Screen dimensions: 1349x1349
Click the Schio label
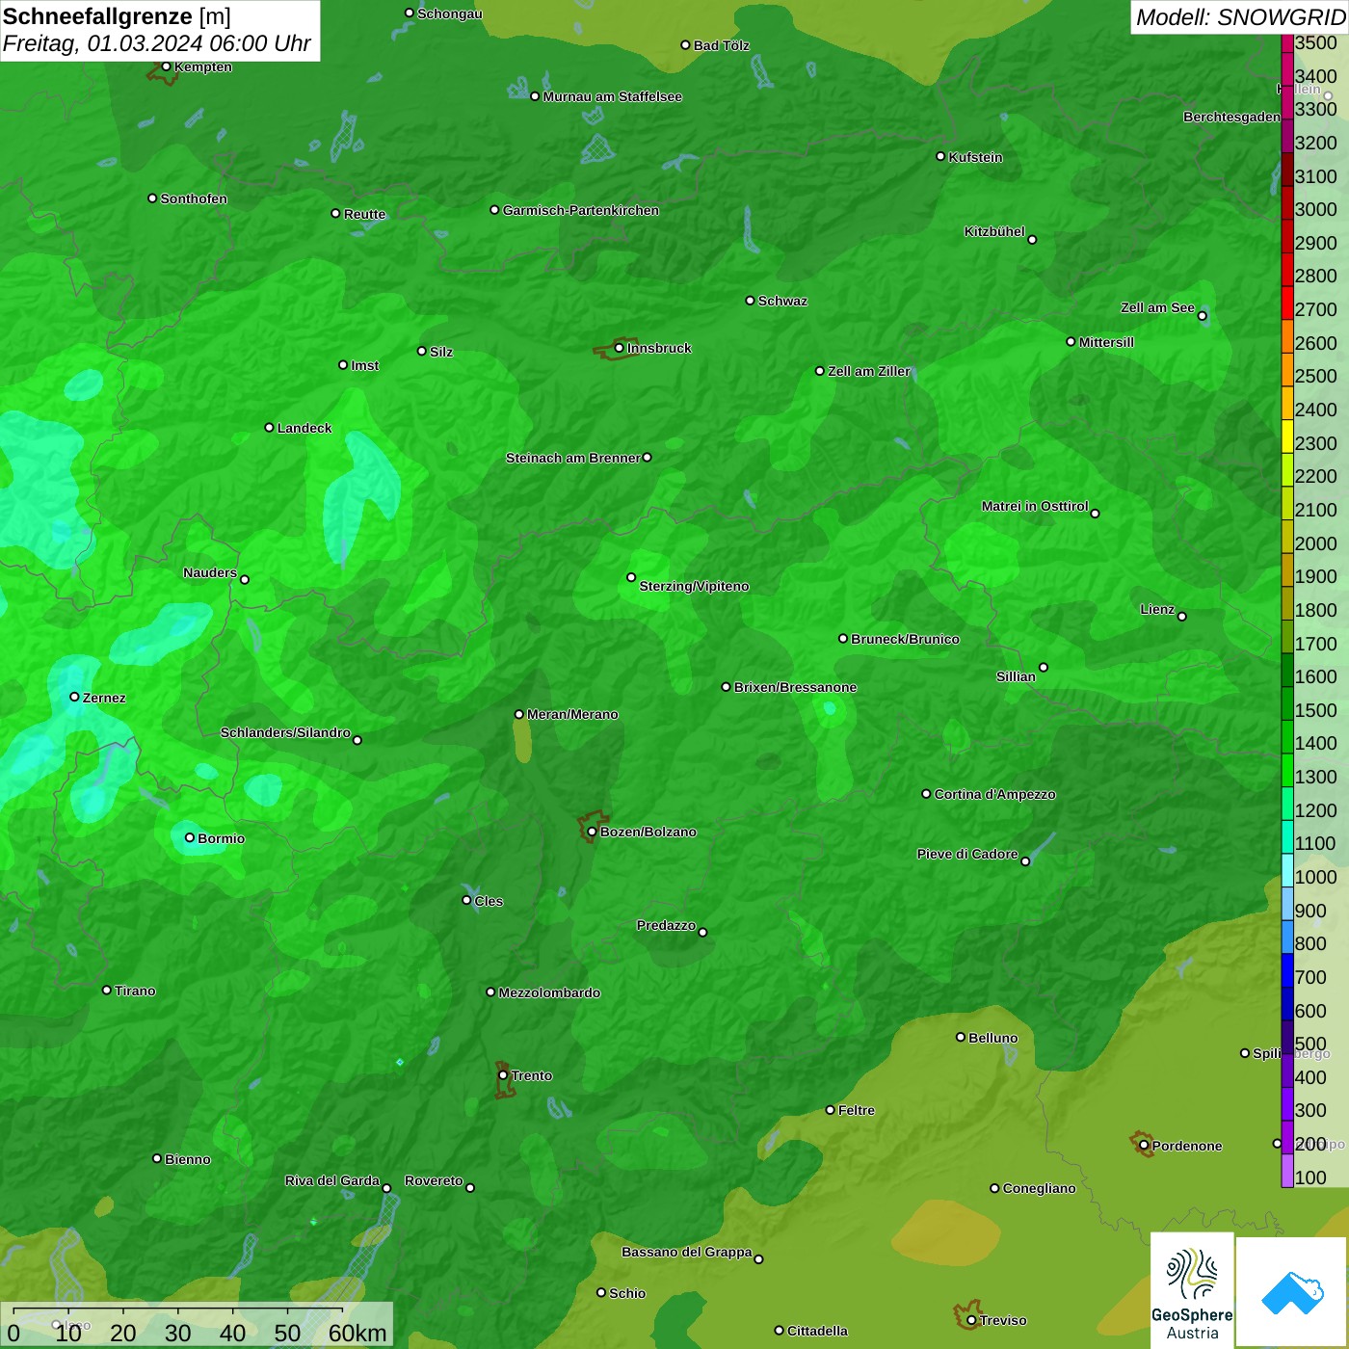(x=627, y=1293)
